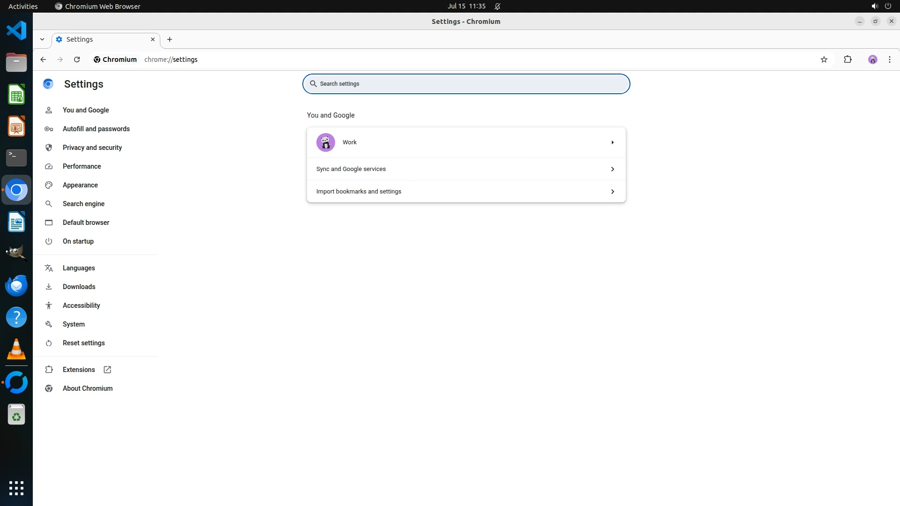Click the Work profile avatar picture
The image size is (900, 506).
coord(325,142)
